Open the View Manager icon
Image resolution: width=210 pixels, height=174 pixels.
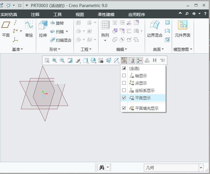click(101, 60)
